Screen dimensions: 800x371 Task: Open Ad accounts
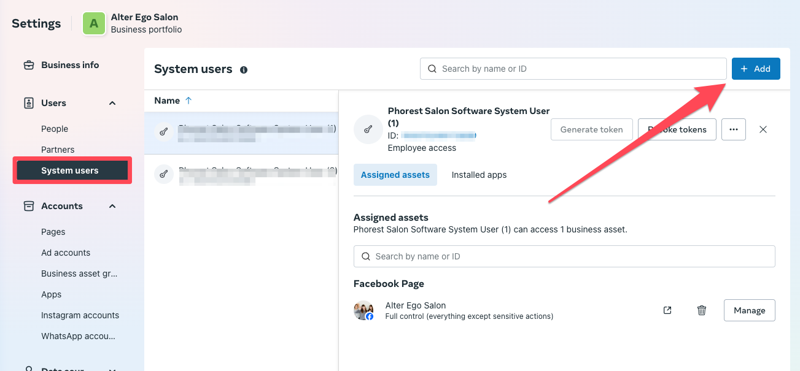[66, 253]
